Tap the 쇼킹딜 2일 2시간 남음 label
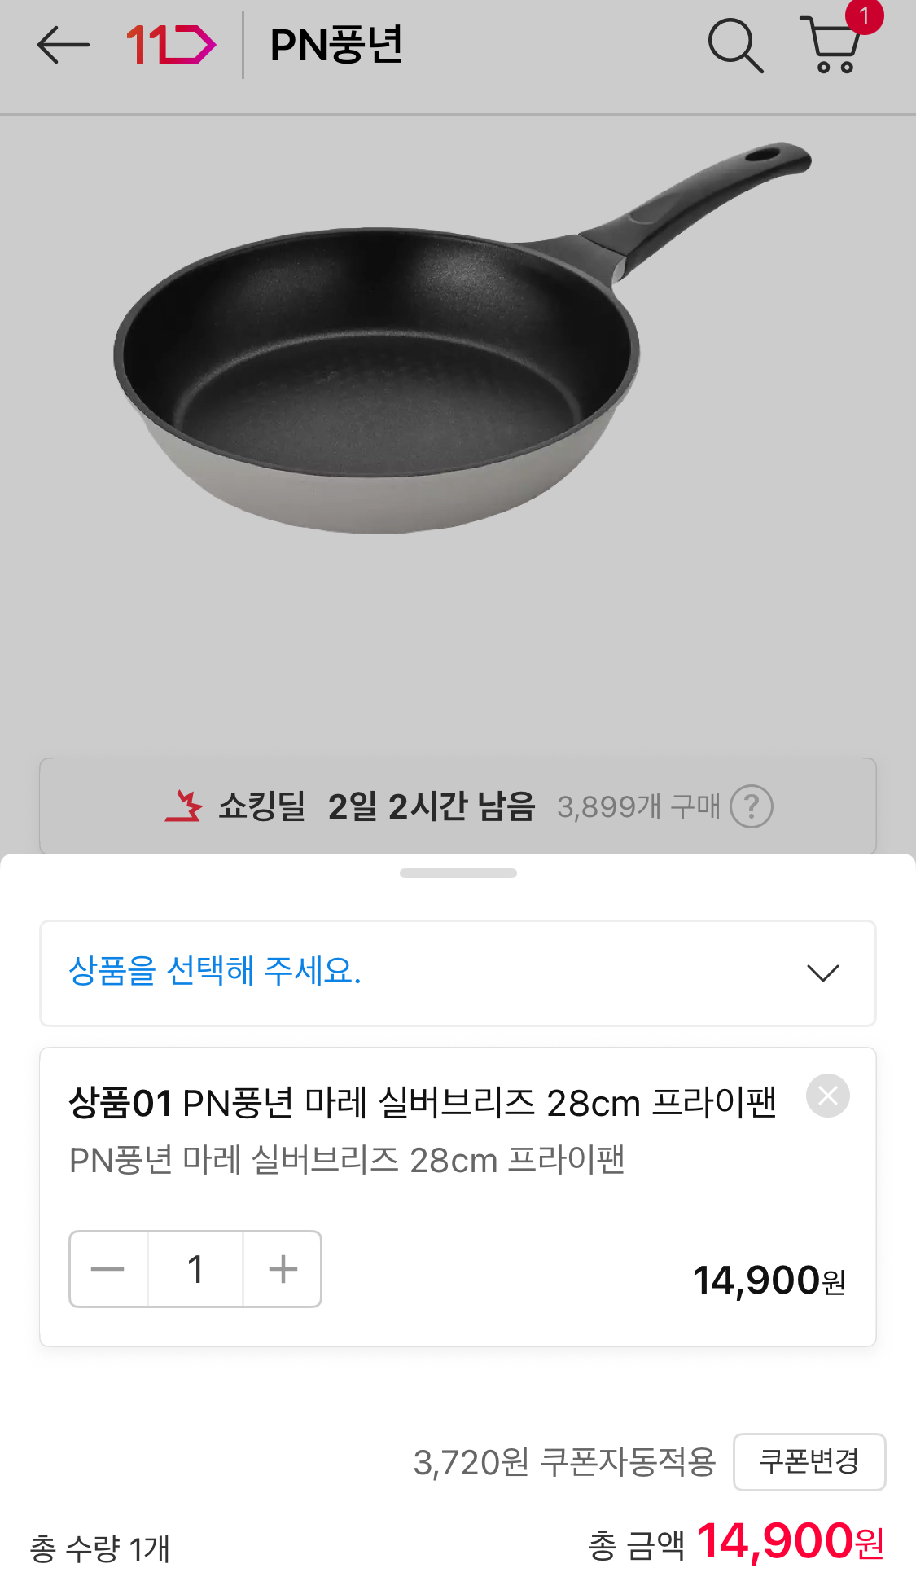916x1590 pixels. point(376,806)
